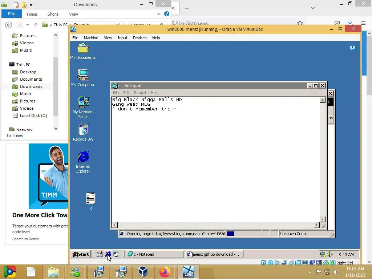Select My Network Places desktop icon
The width and height of the screenshot is (372, 279).
click(83, 108)
